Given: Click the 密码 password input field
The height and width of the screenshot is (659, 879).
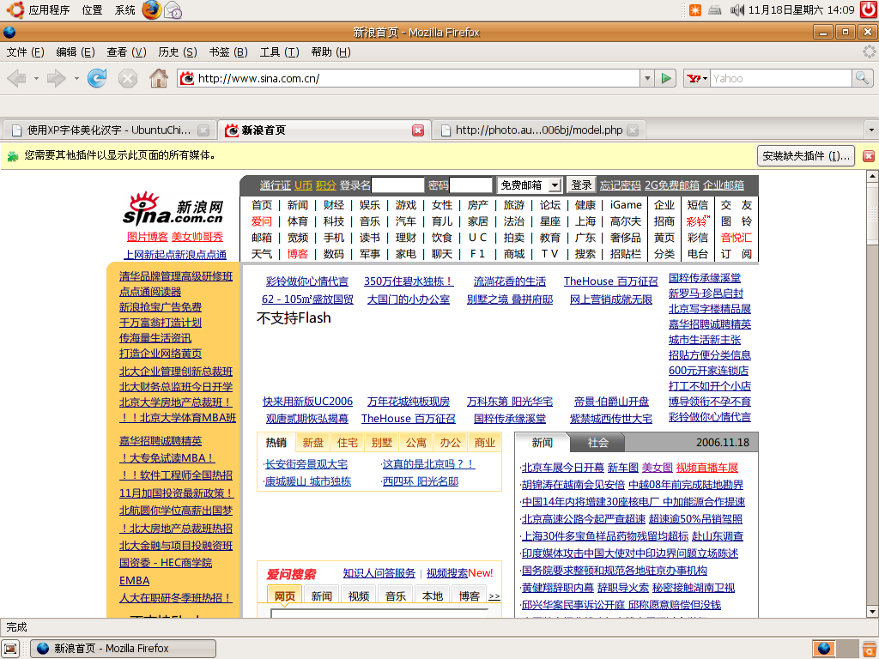Looking at the screenshot, I should [x=471, y=185].
